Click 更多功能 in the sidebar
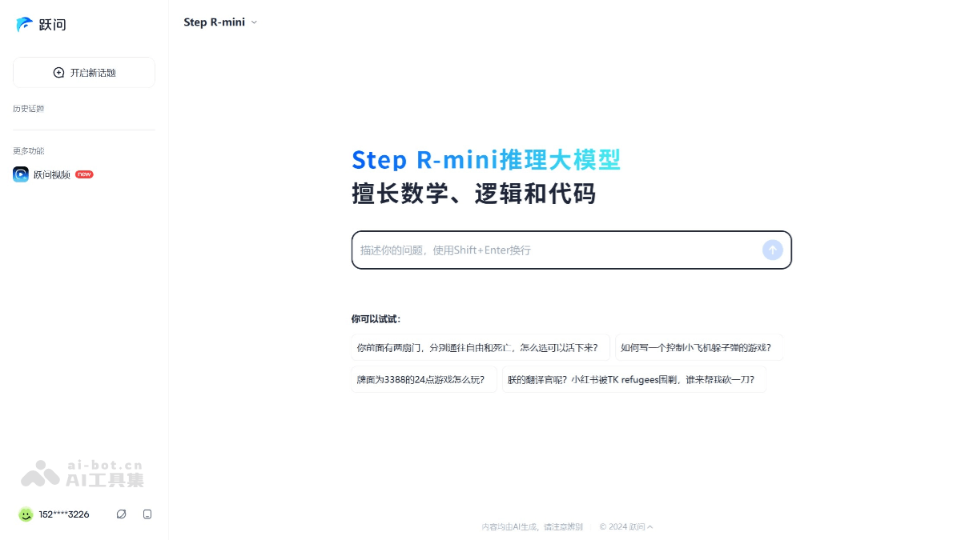This screenshot has width=961, height=540. pos(29,150)
